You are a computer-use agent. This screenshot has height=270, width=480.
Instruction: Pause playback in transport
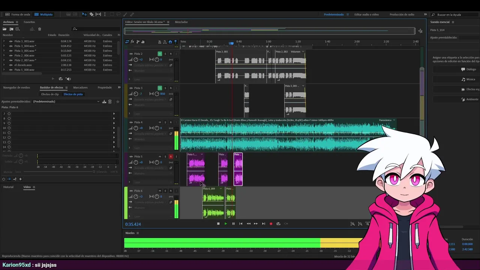point(233,223)
